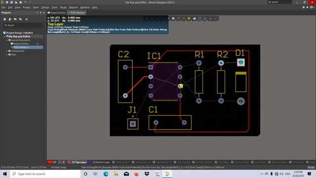Select the Polygon Pour tool in the Active Bar
This screenshot has height=178, width=316.
194,19
